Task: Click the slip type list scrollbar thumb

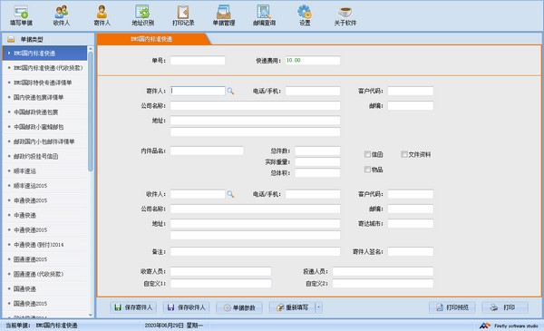Action: pyautogui.click(x=91, y=111)
